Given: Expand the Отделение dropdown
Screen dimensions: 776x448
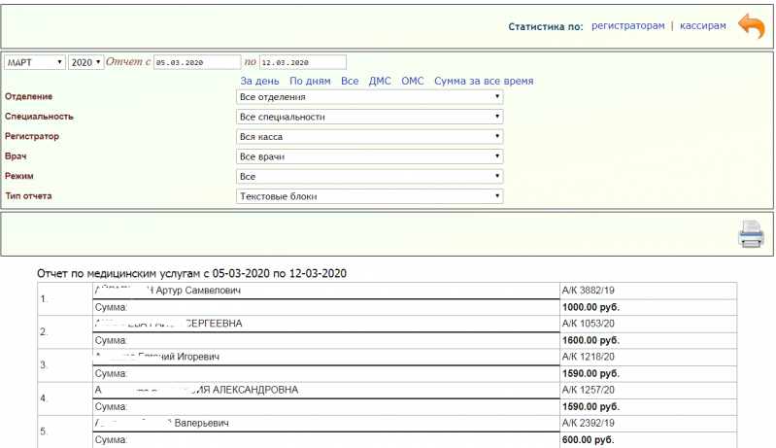Looking at the screenshot, I should [370, 97].
